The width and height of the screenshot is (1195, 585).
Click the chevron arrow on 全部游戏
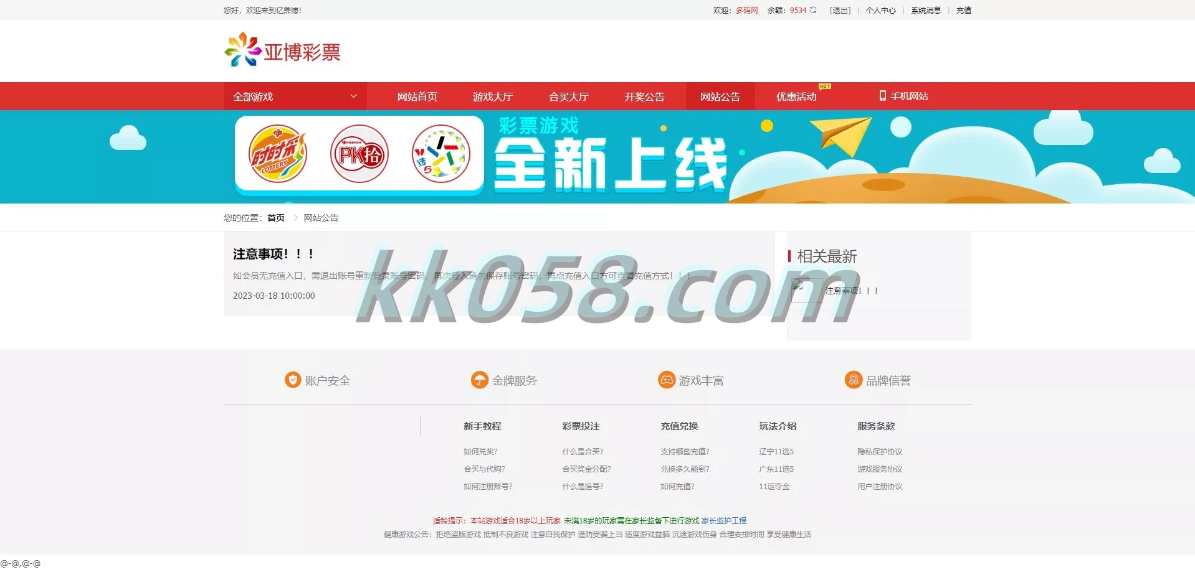353,96
